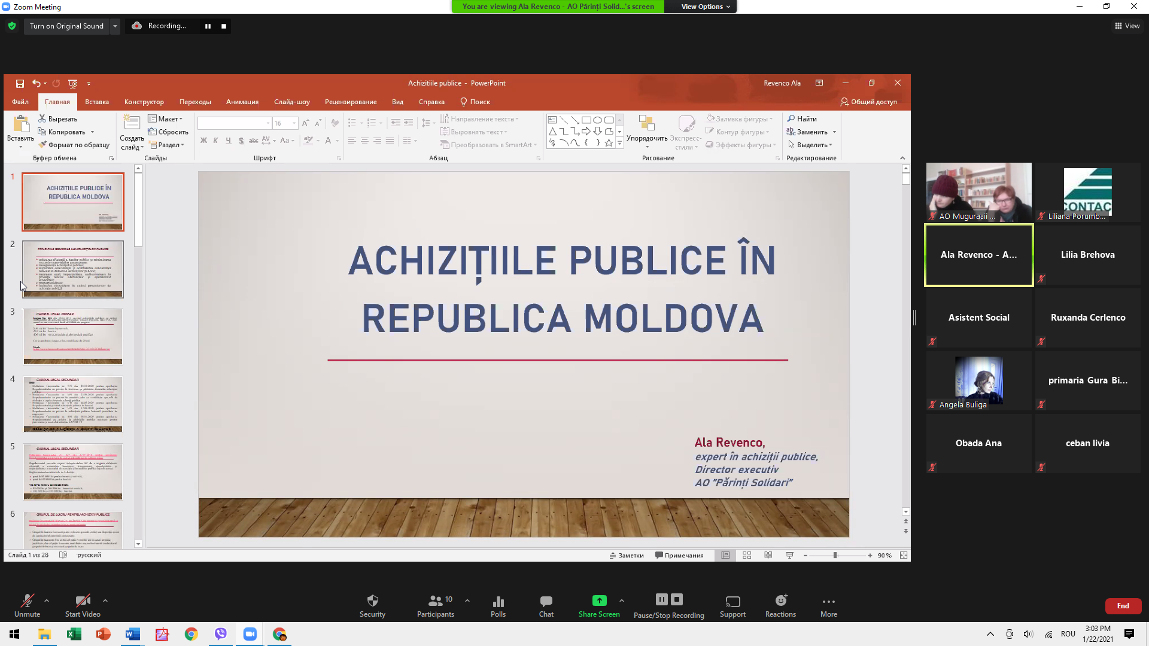Expand the View Options dropdown
This screenshot has width=1149, height=646.
pos(706,7)
